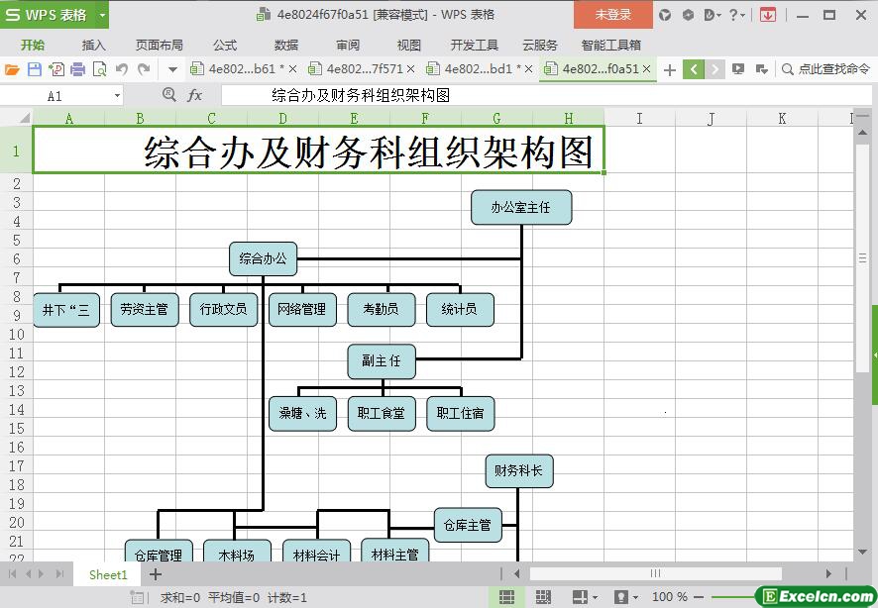Open Print Preview from the toolbar
This screenshot has height=608, width=878.
tap(100, 69)
